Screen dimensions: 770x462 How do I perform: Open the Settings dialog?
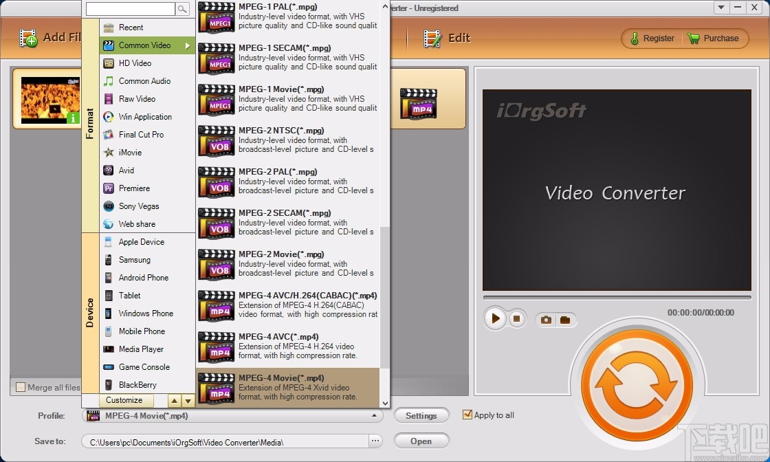click(421, 415)
